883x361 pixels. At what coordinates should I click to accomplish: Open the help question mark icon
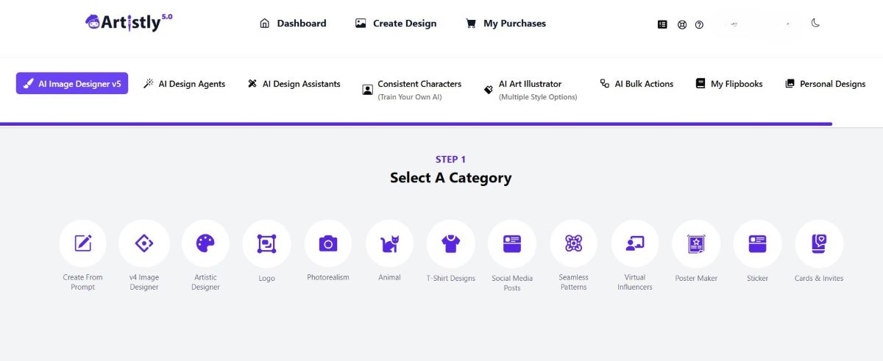click(699, 24)
